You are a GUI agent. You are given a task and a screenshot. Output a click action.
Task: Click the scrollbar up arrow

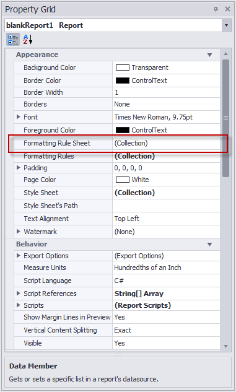click(x=225, y=53)
